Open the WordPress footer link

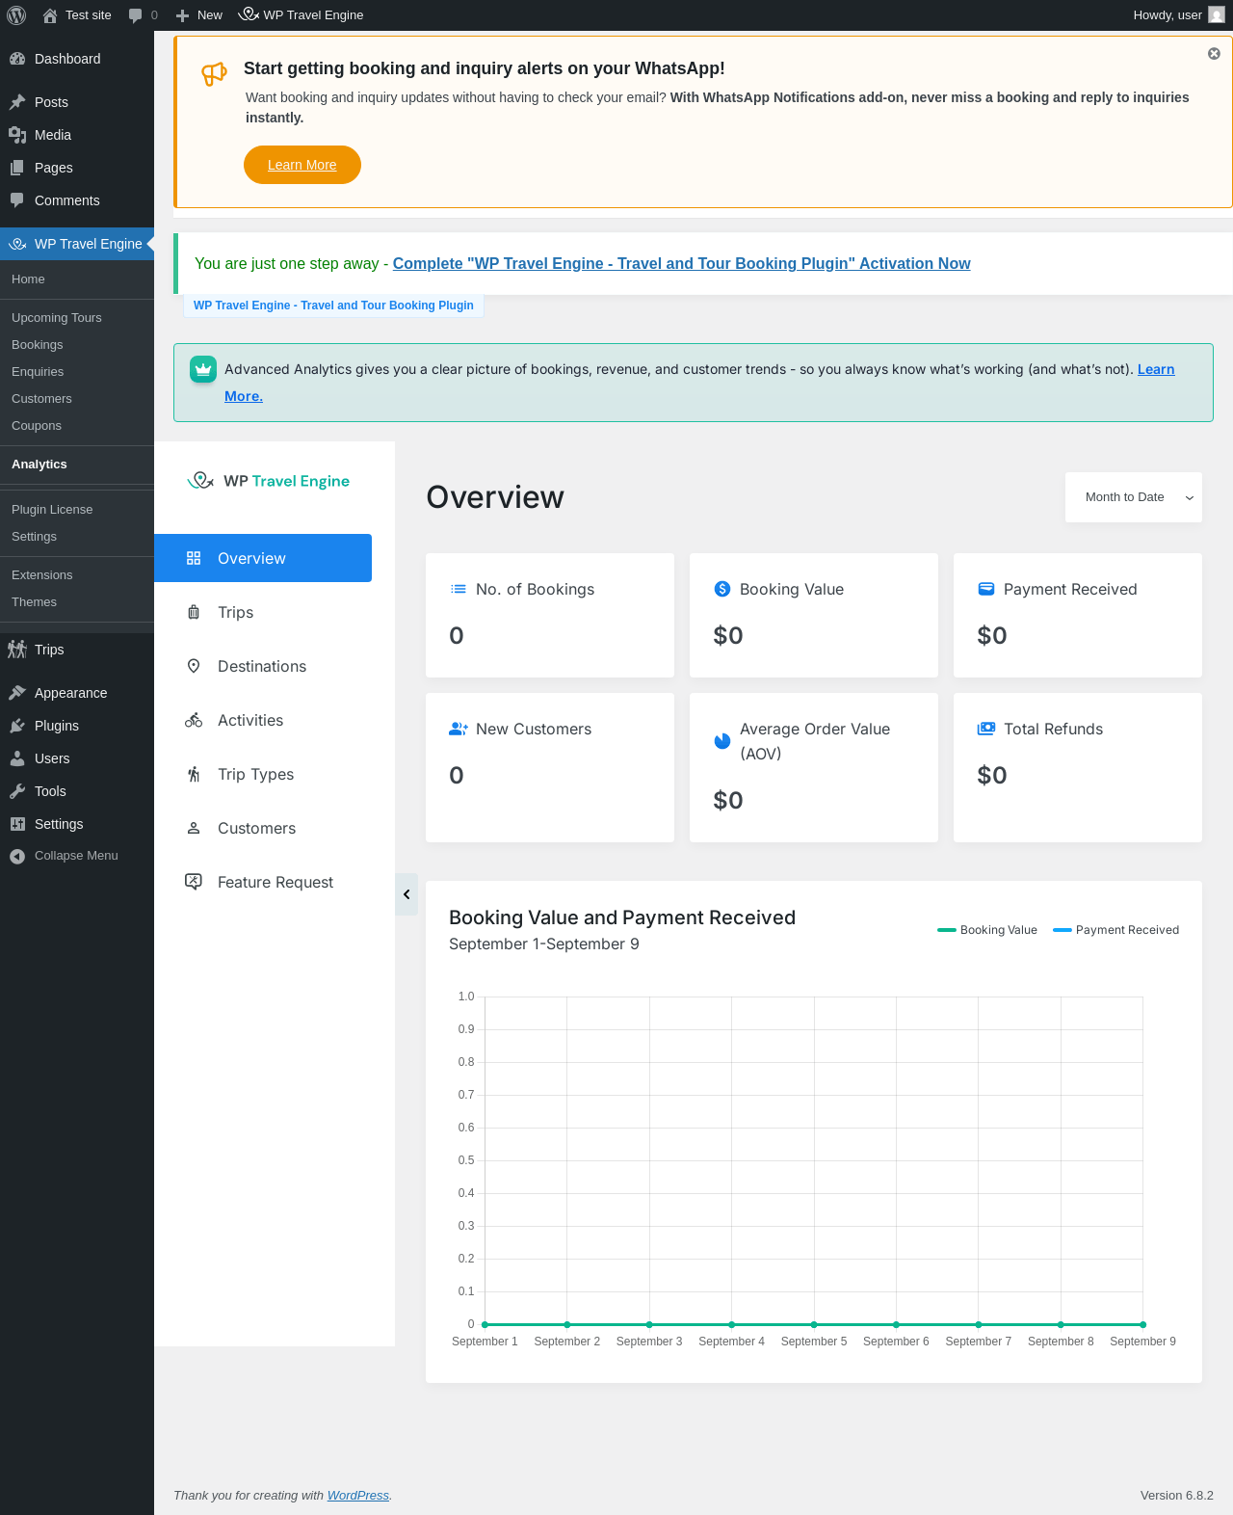pos(358,1496)
